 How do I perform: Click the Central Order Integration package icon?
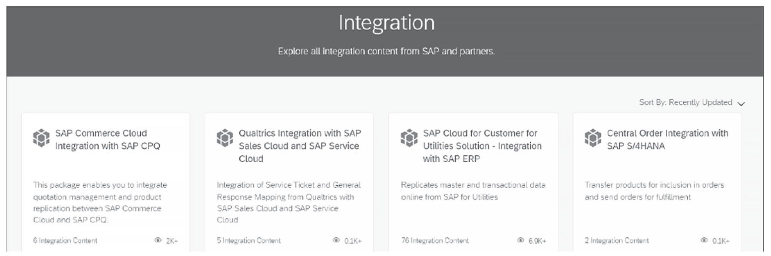pos(593,138)
